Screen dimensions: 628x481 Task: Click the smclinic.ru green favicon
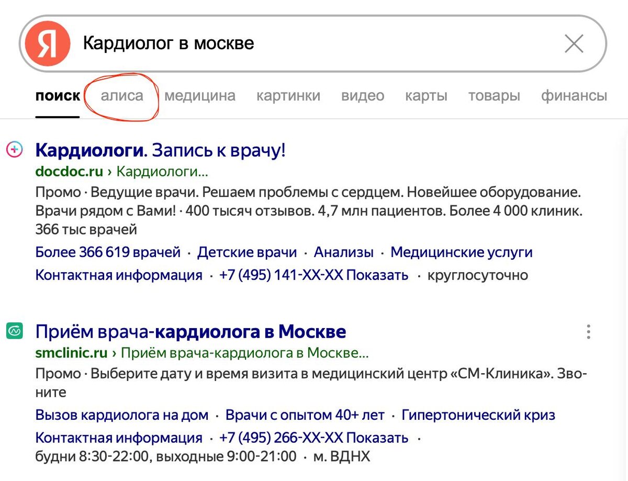[x=14, y=331]
